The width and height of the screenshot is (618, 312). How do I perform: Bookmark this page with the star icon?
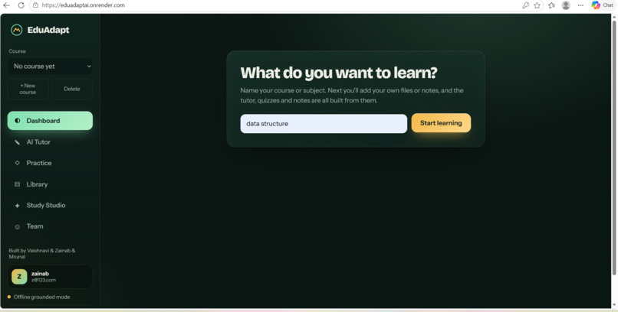point(537,5)
